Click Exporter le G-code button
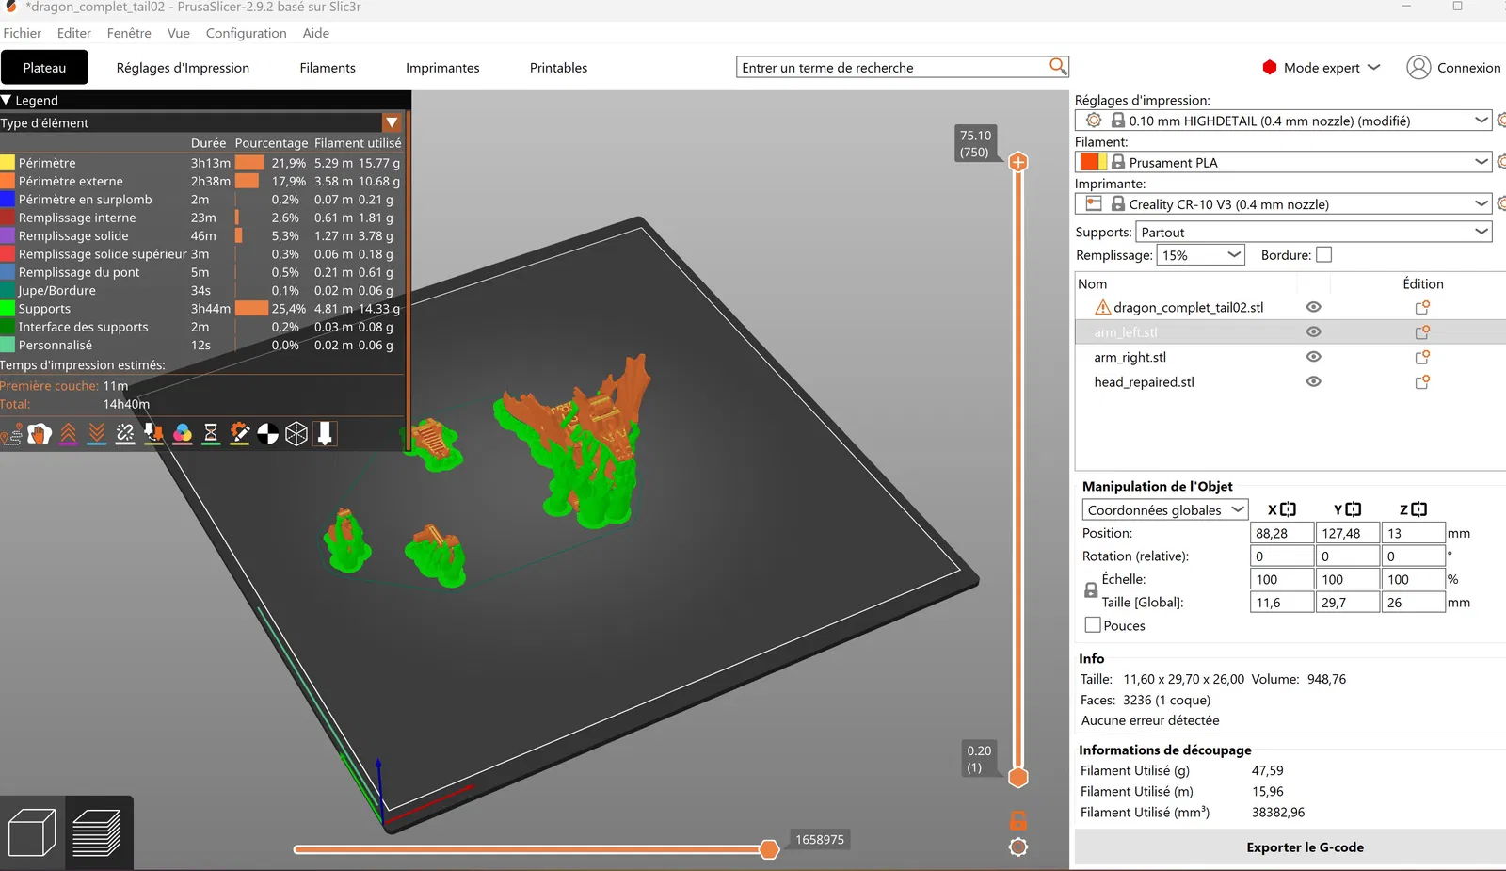Screen dimensions: 1506x871 click(x=1305, y=847)
